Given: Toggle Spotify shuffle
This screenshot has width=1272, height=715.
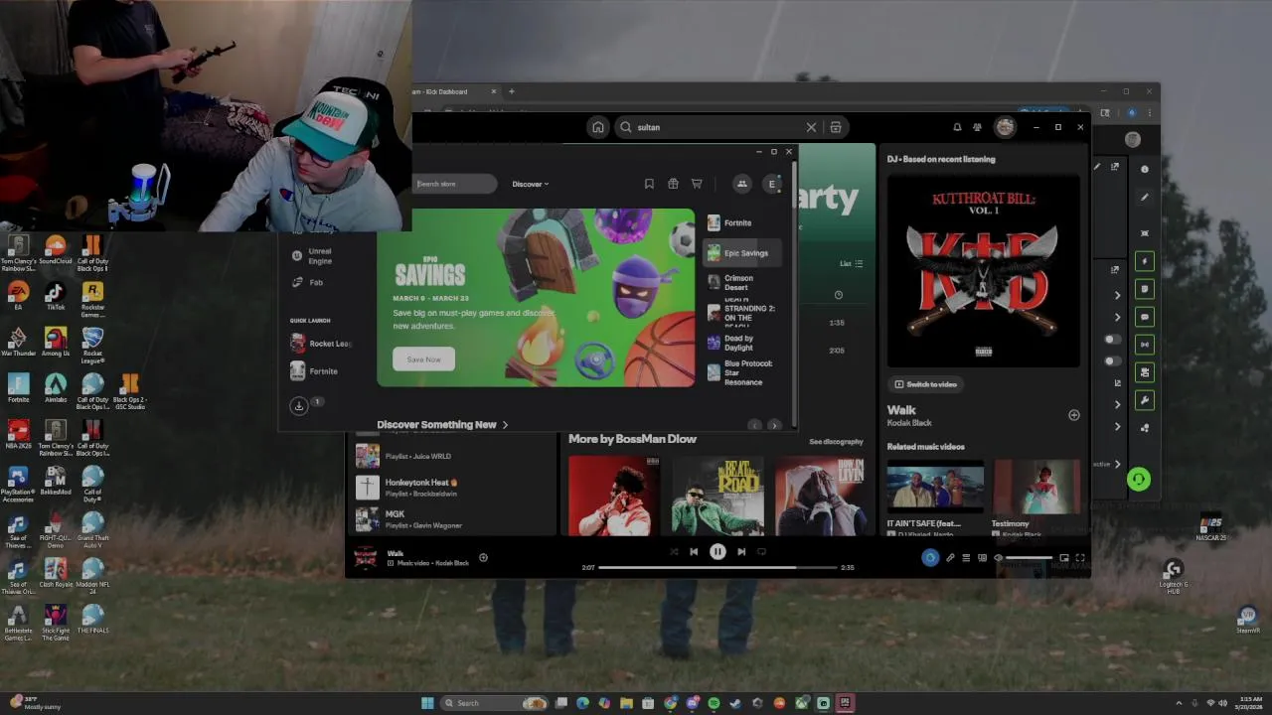Looking at the screenshot, I should [x=674, y=552].
